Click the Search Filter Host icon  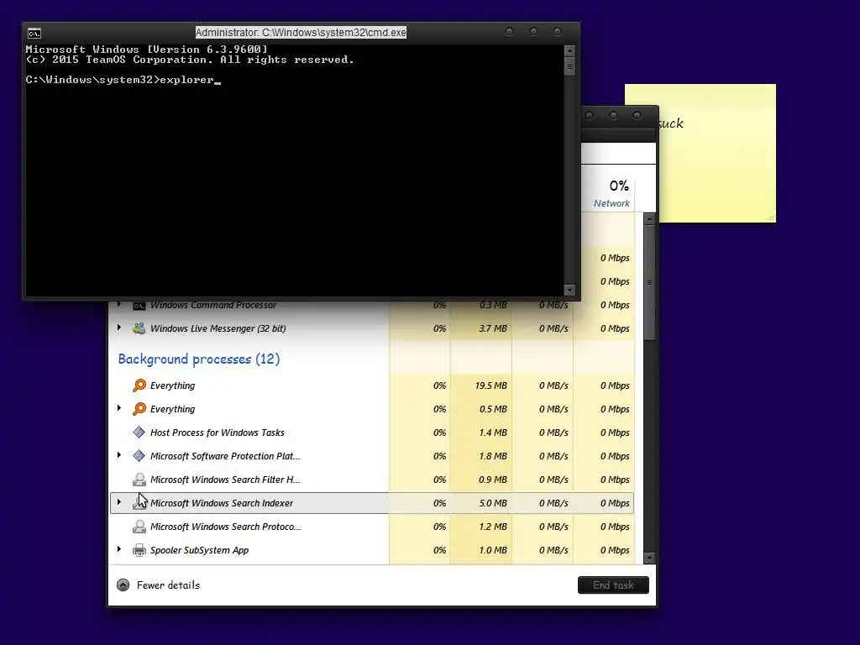[139, 480]
